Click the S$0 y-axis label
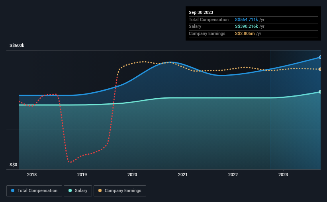Image resolution: width=327 pixels, height=202 pixels. [14, 165]
